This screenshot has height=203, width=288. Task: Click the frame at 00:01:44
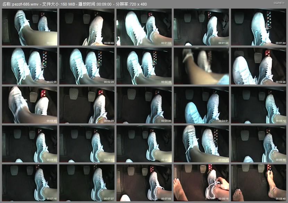258,27
